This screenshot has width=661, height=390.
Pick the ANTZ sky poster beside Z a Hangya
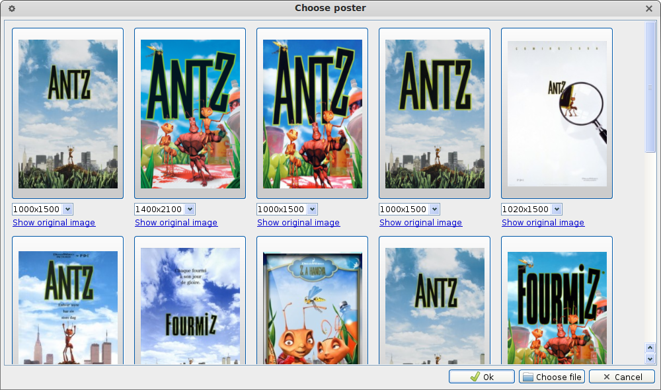tap(435, 300)
